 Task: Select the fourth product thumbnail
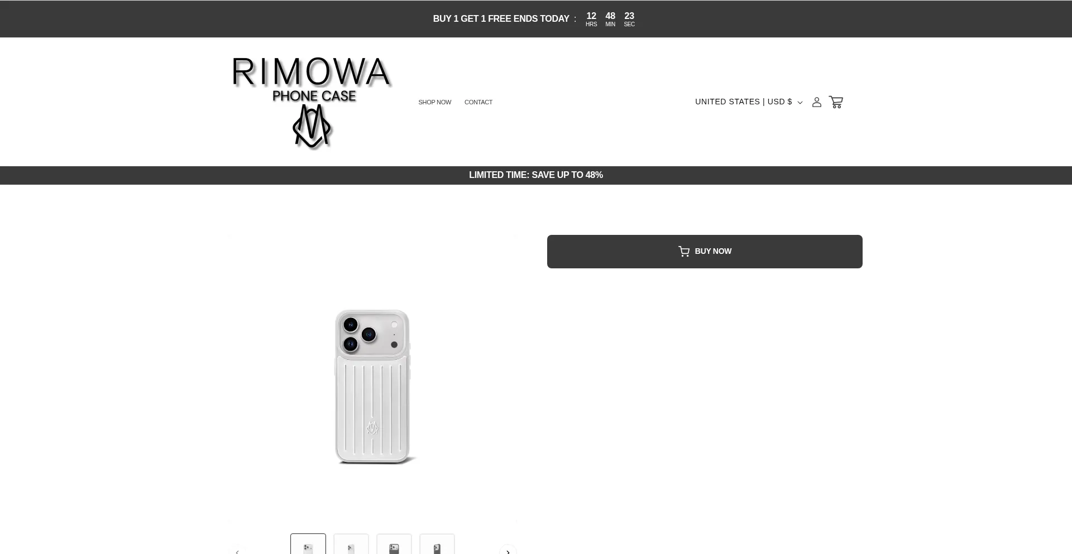tap(437, 544)
